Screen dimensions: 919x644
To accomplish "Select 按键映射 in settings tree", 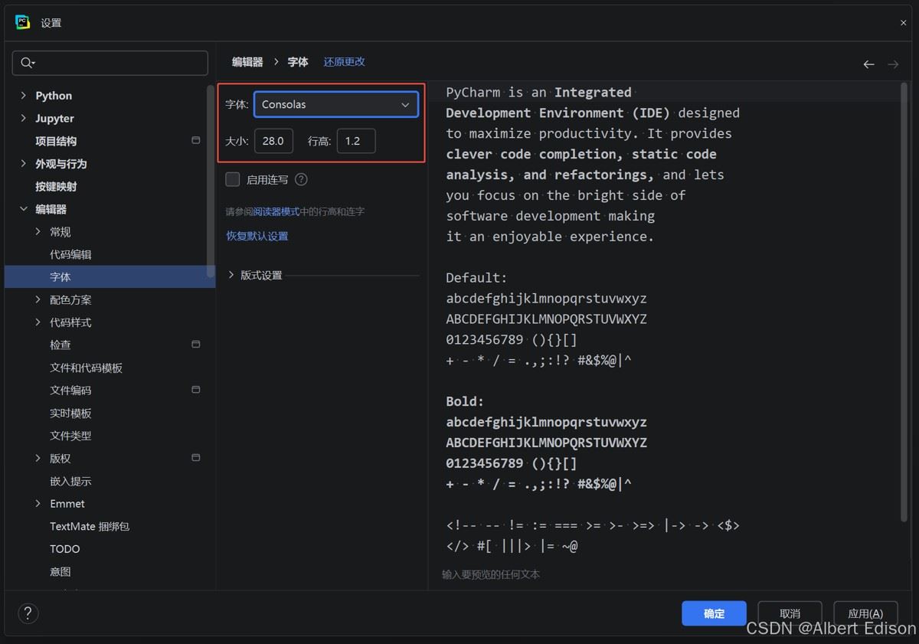I will pos(56,186).
